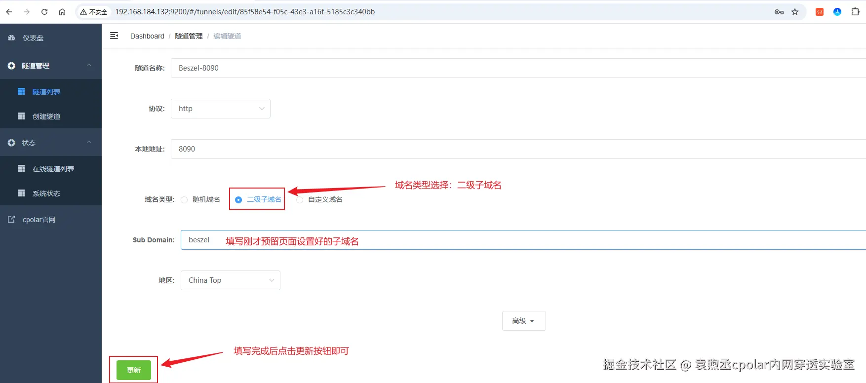This screenshot has height=383, width=866.
Task: Click the 创建隧道 table icon
Action: click(x=21, y=116)
